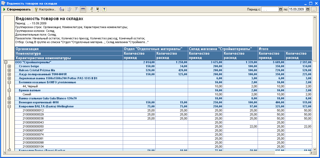
Task: Click the ellipsis period selection button
Action: click(x=314, y=9)
